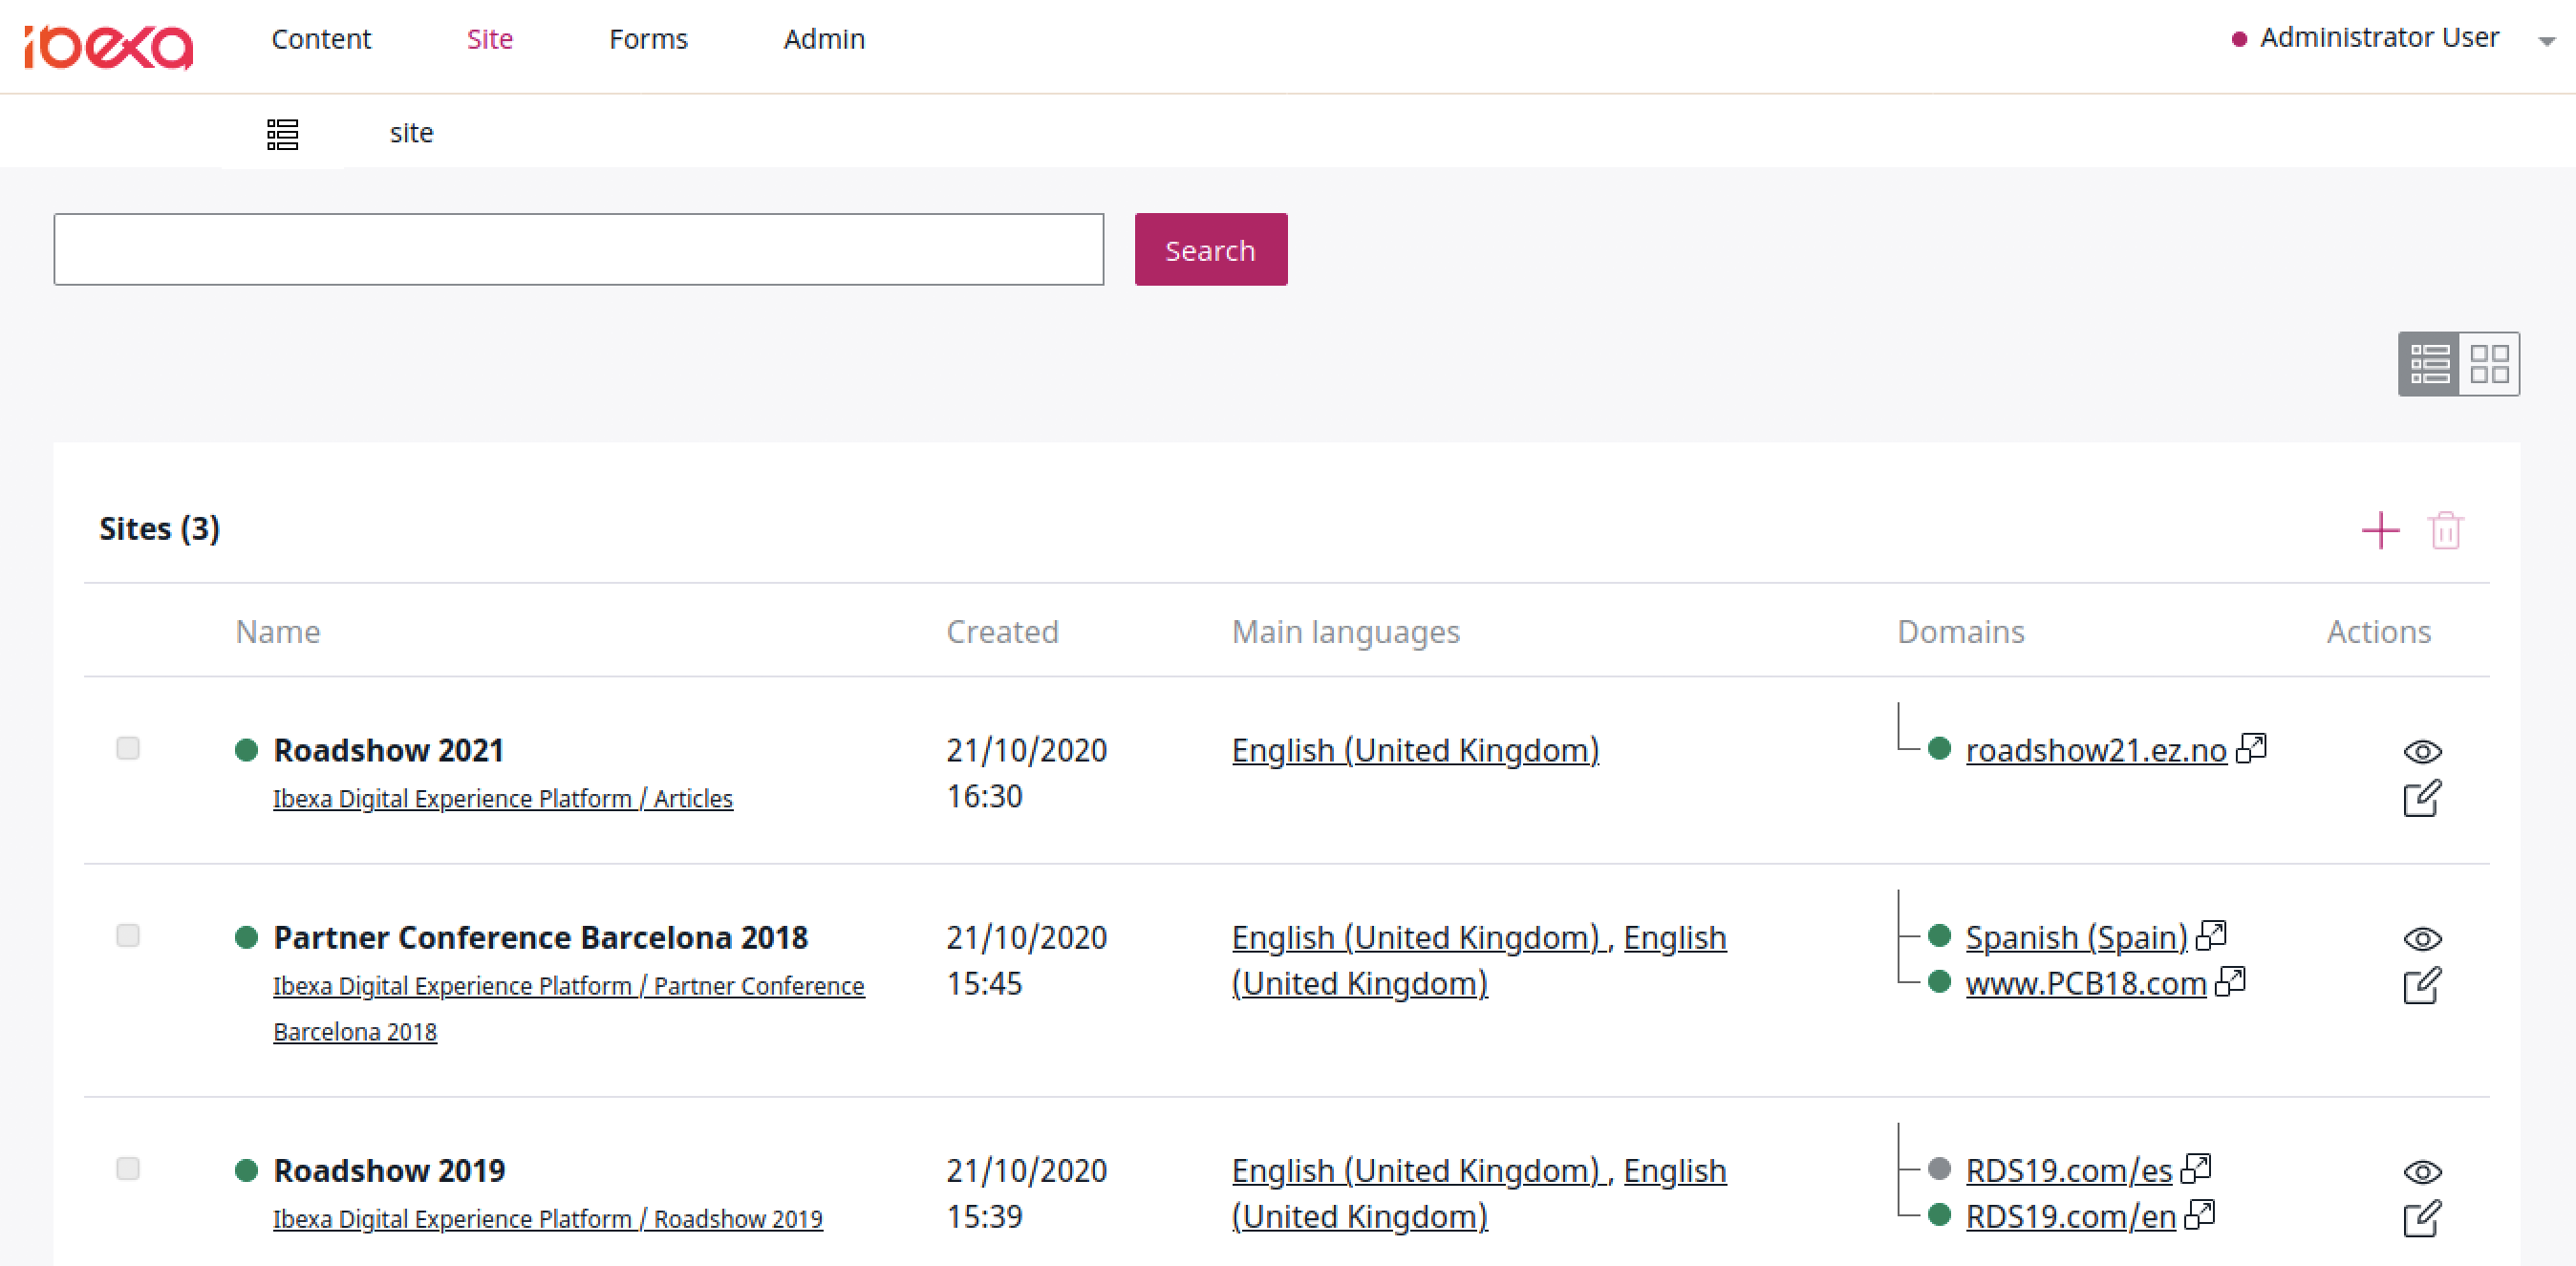
Task: Open the Roadshow 2019 site name
Action: pos(390,1170)
